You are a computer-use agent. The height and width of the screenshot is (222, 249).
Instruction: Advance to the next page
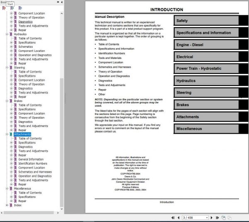coord(212,217)
